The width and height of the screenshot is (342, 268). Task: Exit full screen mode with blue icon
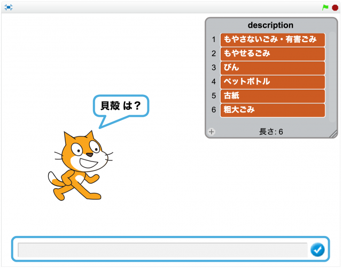pos(9,7)
